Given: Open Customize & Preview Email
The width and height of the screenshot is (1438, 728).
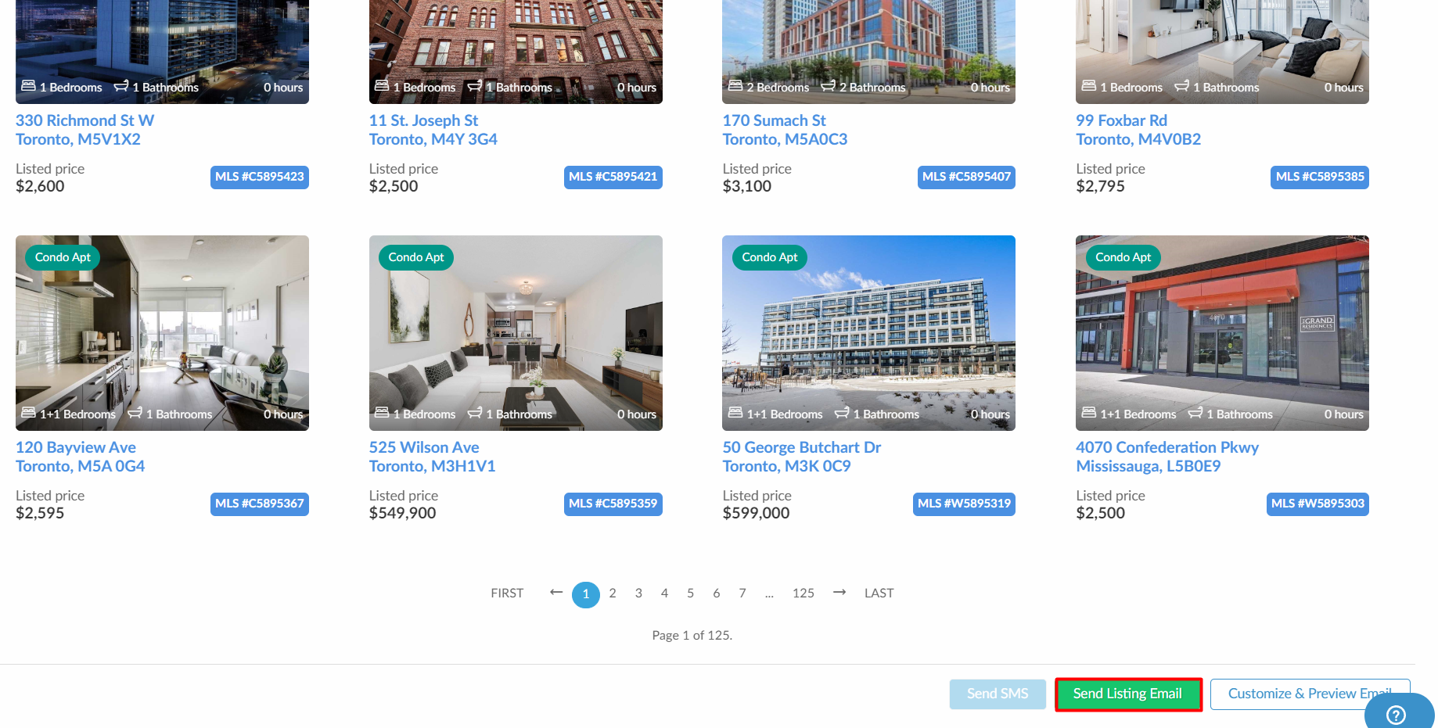Looking at the screenshot, I should click(1310, 694).
